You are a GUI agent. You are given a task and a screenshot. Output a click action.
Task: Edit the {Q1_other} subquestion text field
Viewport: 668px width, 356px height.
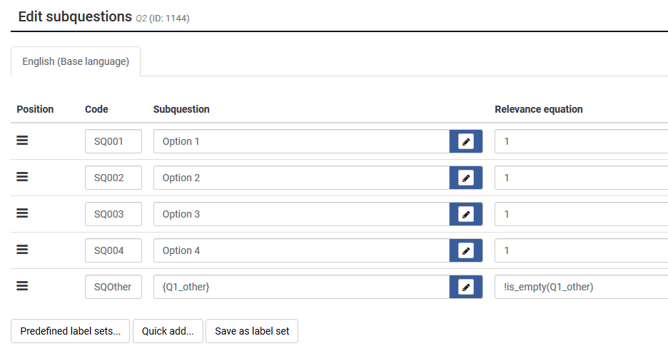[302, 287]
